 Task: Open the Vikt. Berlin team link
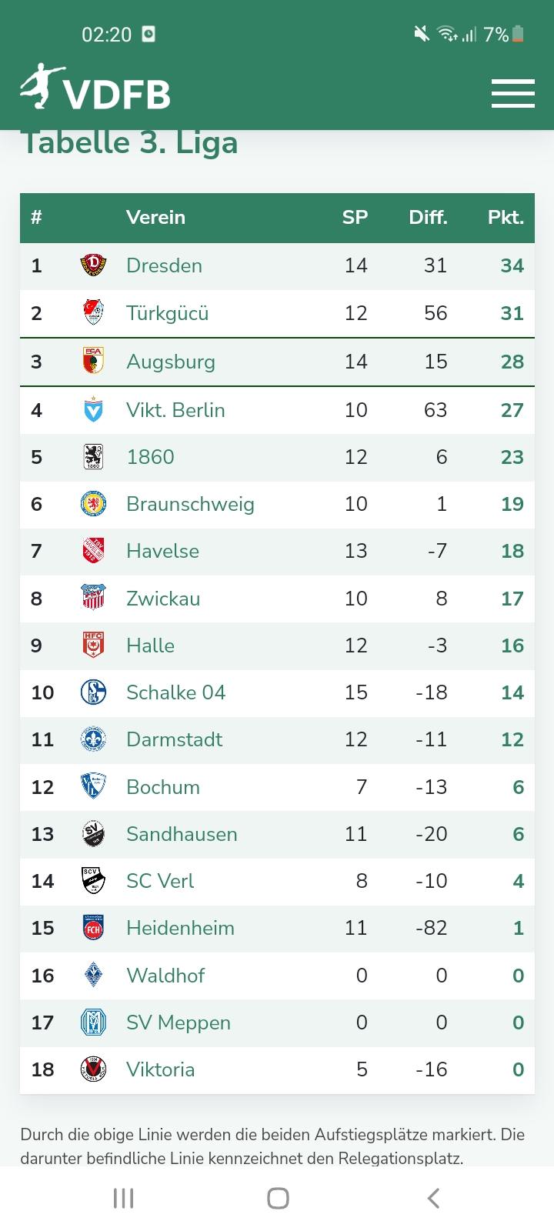(175, 410)
